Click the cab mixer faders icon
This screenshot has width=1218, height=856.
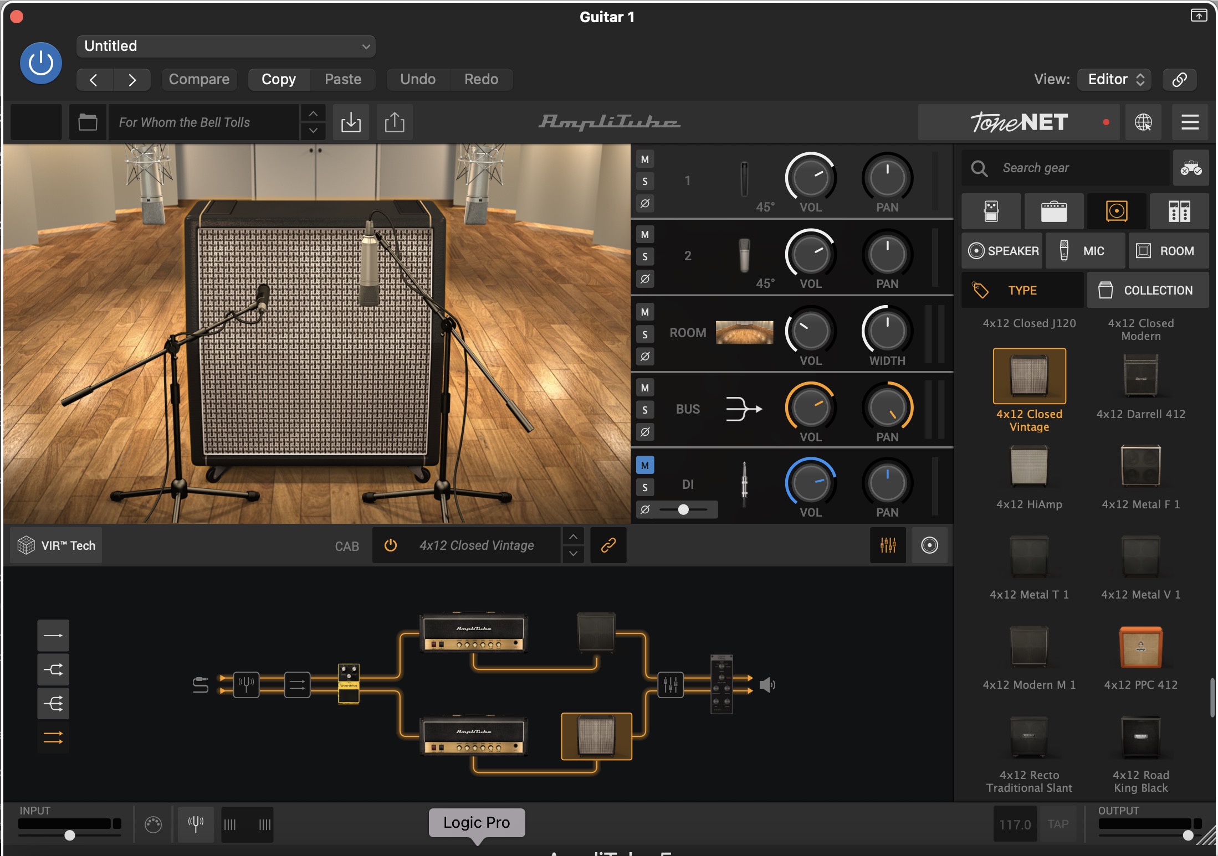888,545
